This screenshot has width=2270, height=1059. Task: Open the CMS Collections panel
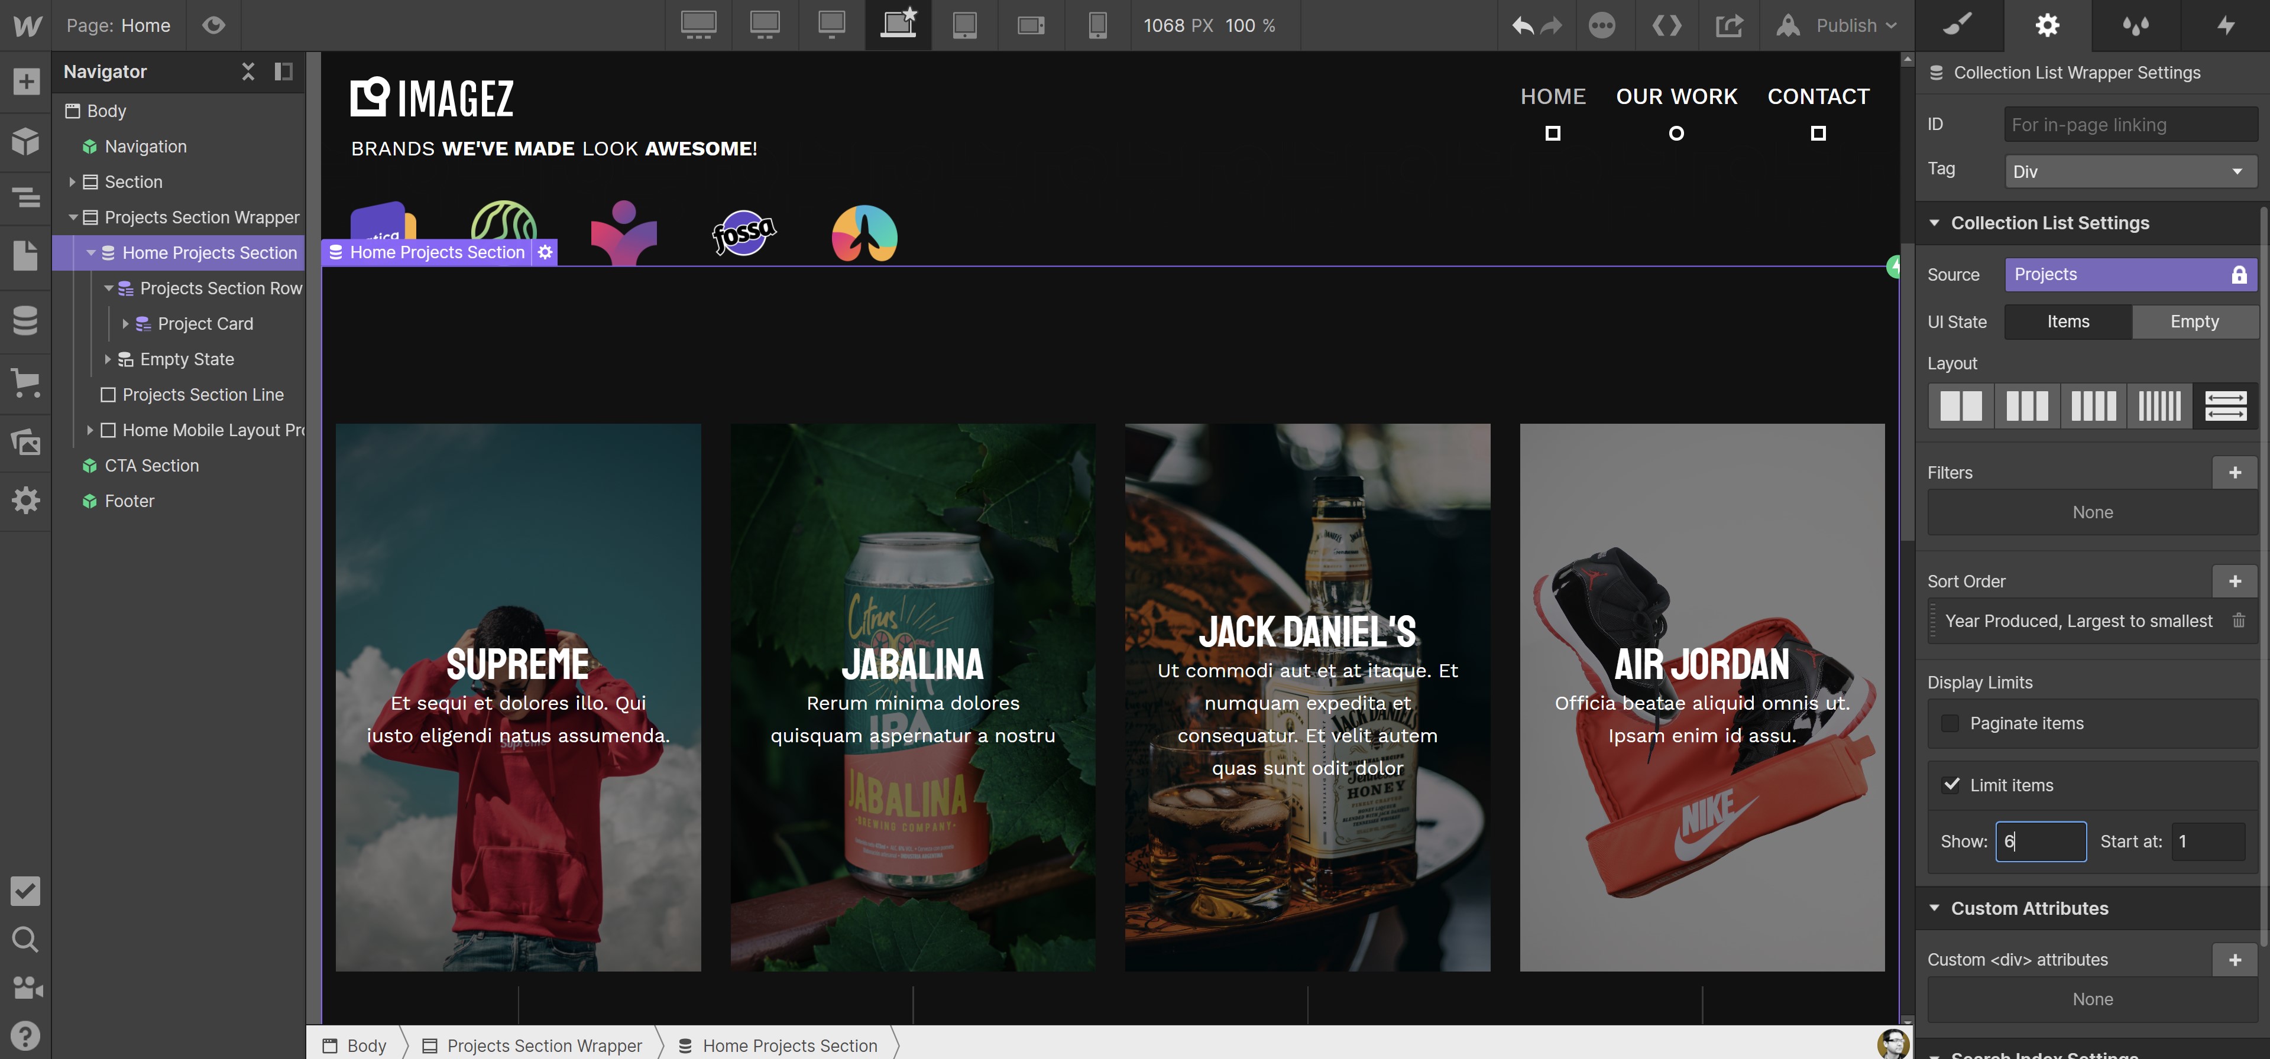click(x=25, y=320)
